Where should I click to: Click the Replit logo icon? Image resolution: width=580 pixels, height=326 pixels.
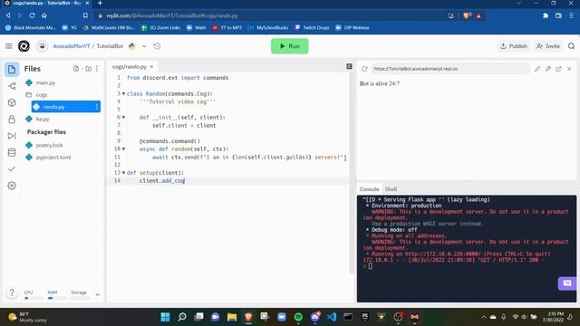coord(24,46)
